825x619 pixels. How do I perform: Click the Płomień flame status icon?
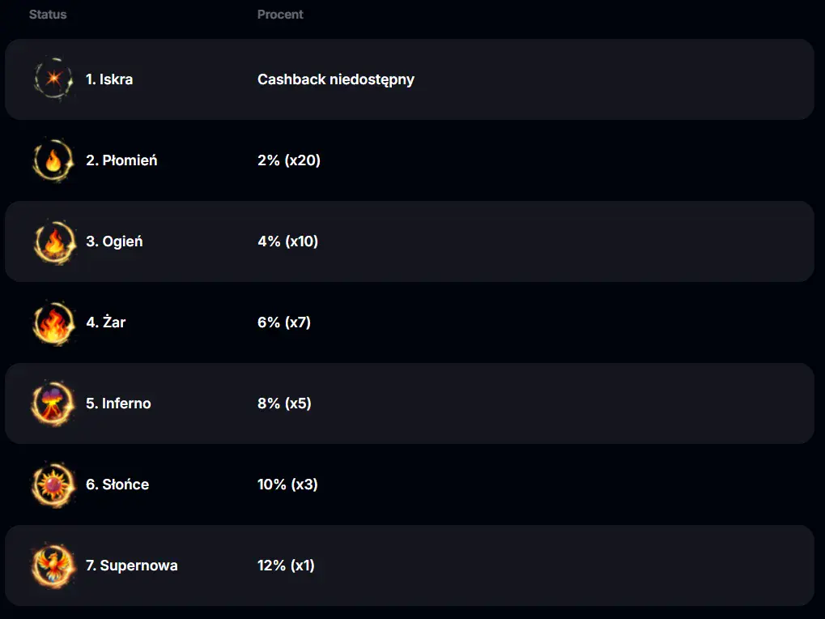point(53,160)
